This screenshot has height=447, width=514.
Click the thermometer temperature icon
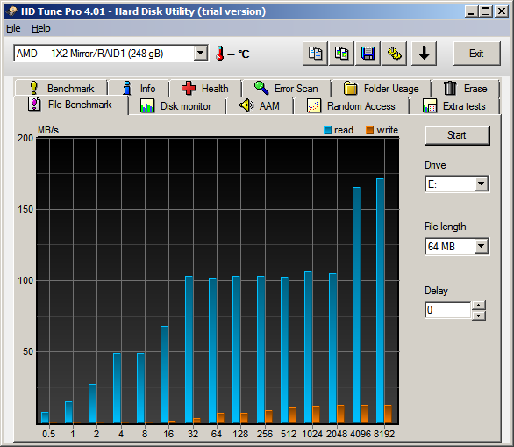pyautogui.click(x=220, y=54)
